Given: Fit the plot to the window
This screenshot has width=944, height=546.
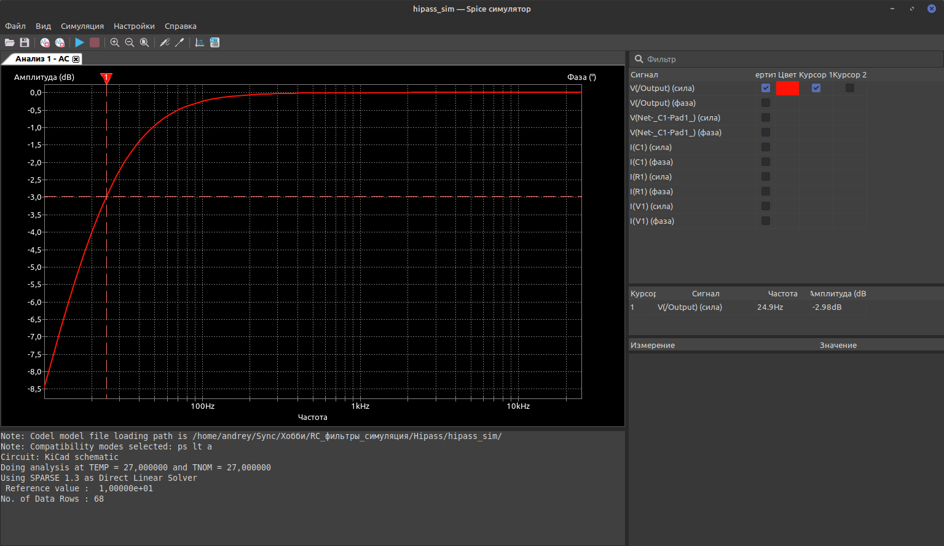Looking at the screenshot, I should click(x=144, y=42).
